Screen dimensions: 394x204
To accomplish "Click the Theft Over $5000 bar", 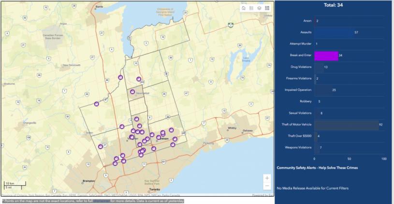I will tap(316, 136).
